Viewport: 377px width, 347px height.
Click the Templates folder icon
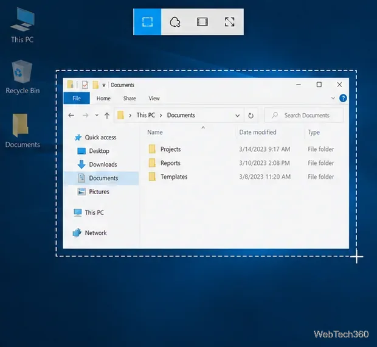(152, 177)
